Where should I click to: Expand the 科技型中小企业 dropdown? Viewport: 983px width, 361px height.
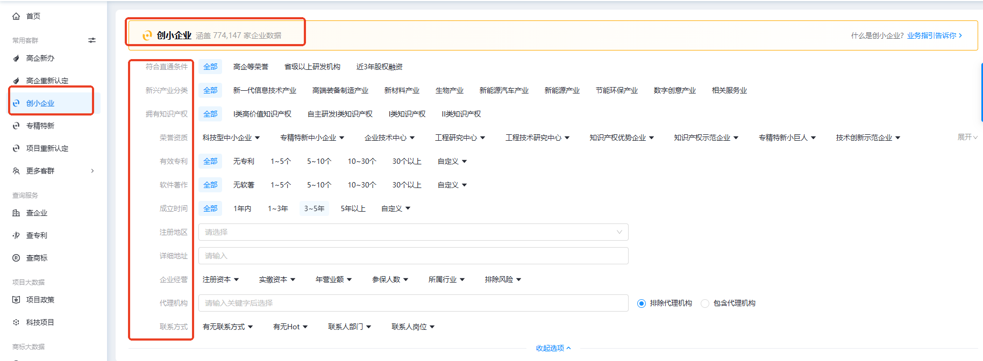[x=231, y=138]
